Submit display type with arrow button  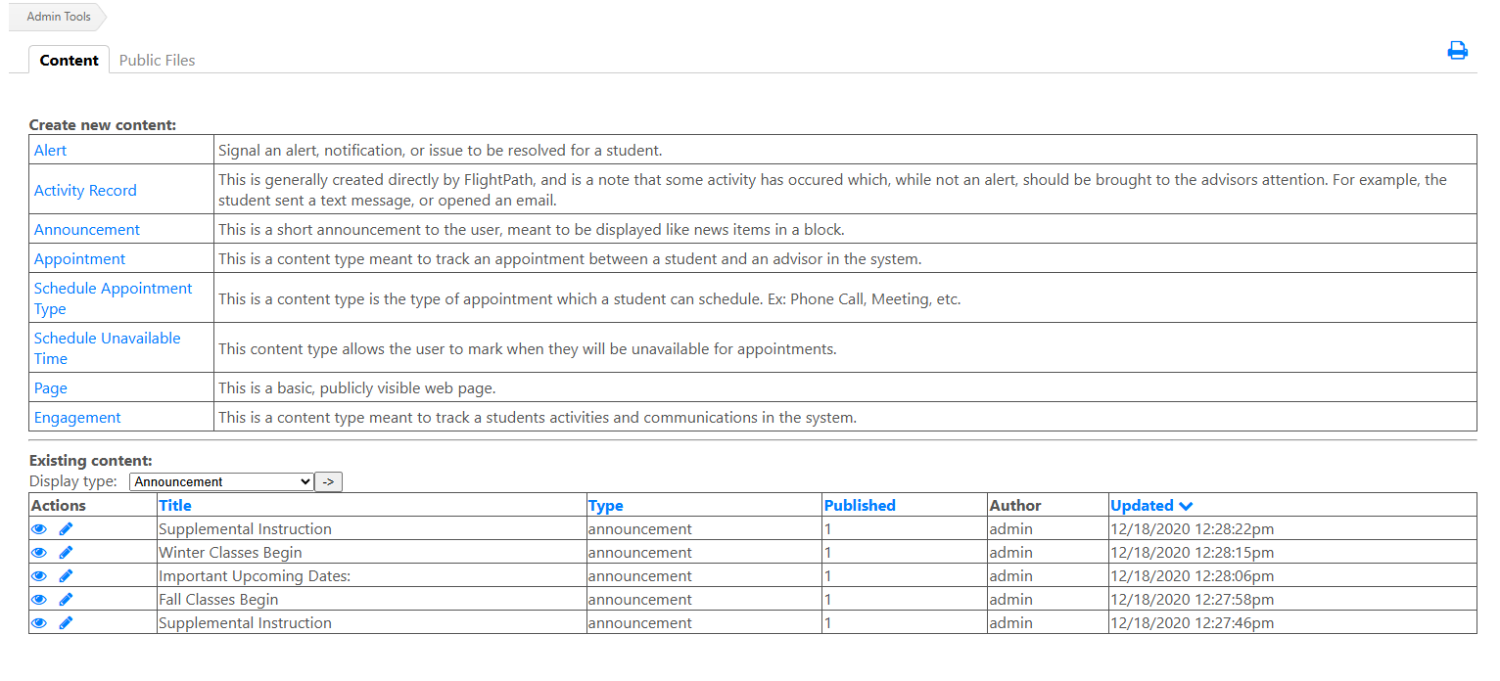point(329,481)
